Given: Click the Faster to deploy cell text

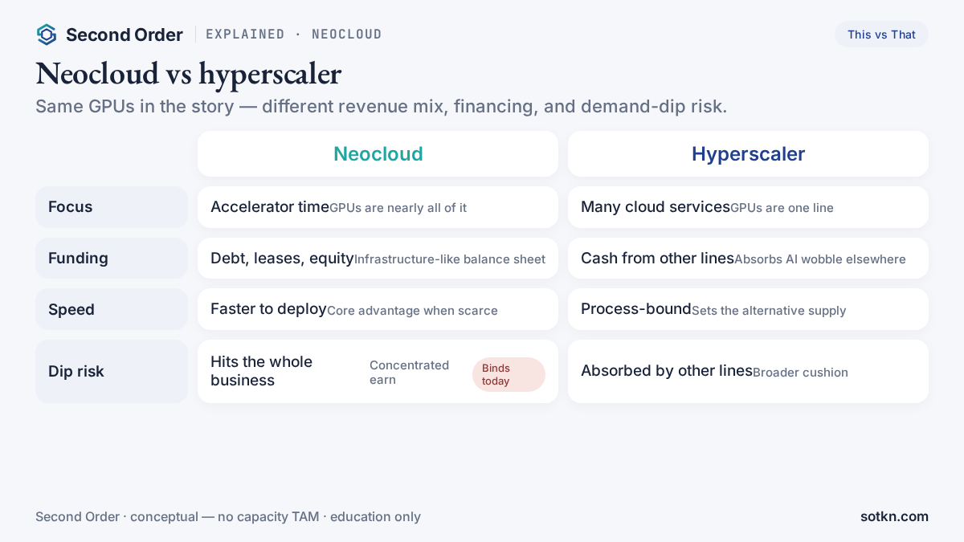Looking at the screenshot, I should coord(268,309).
